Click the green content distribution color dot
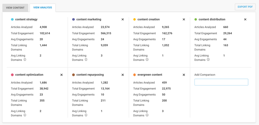Viewport: 259px width, 125px height. 196,20
